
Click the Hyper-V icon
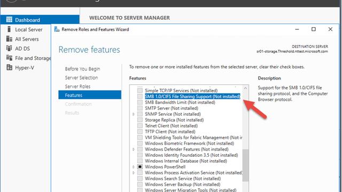tap(9, 67)
